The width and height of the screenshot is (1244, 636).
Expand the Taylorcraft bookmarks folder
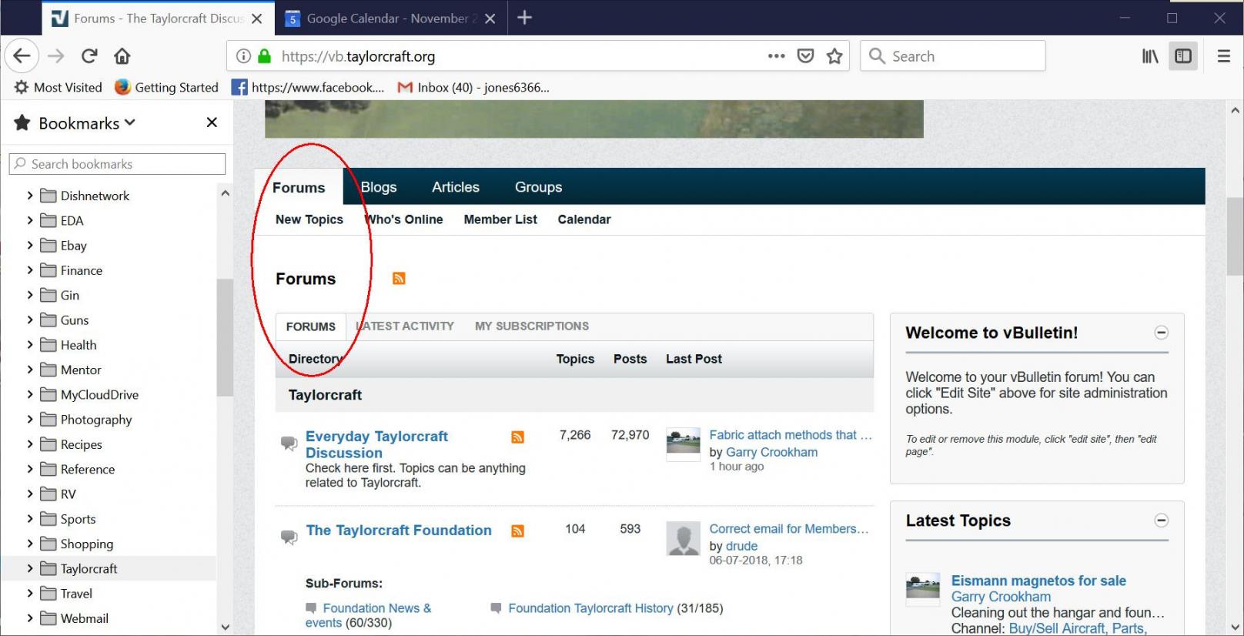30,568
